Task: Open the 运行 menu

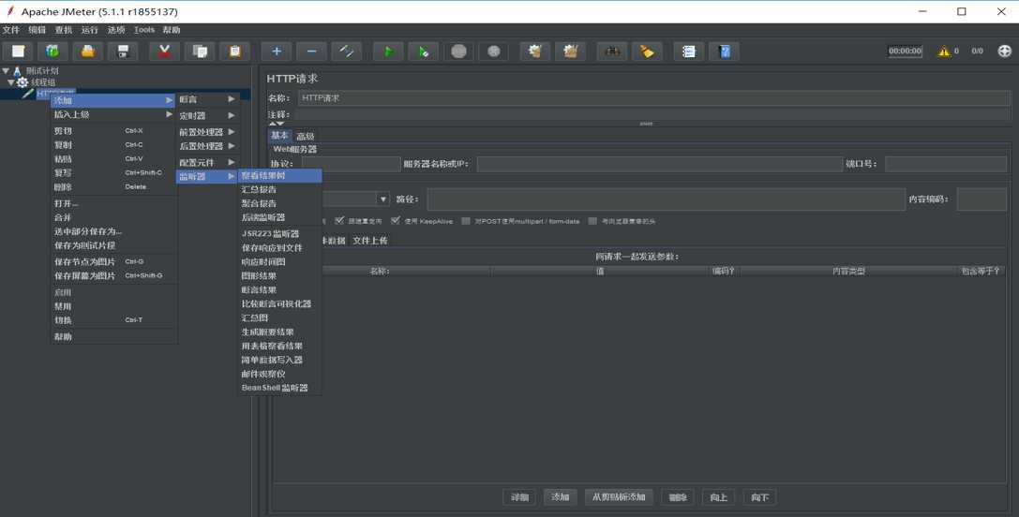Action: 90,30
